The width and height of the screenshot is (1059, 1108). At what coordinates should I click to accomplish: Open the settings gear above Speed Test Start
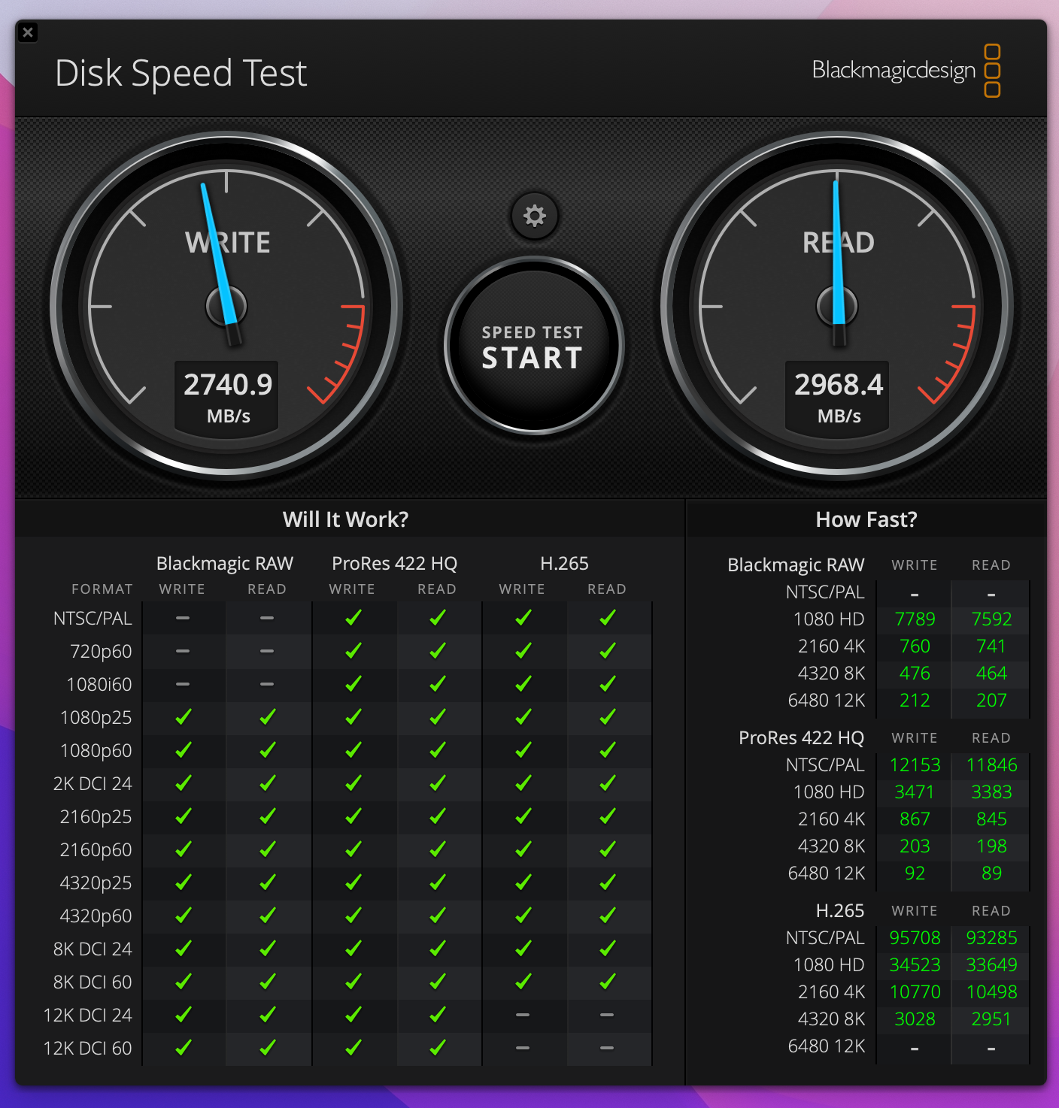click(x=535, y=216)
